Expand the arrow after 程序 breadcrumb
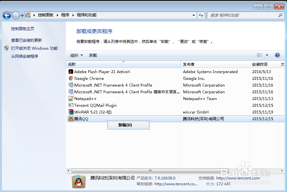Image resolution: width=287 pixels, height=192 pixels. coord(73,15)
